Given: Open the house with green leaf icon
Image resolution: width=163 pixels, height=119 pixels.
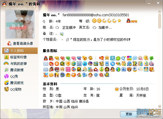Looking at the screenshot, I should (79, 75).
